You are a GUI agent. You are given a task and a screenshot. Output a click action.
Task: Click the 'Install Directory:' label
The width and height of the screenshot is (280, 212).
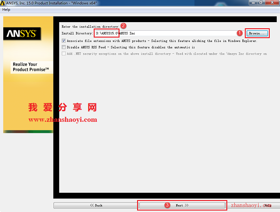tap(77, 33)
